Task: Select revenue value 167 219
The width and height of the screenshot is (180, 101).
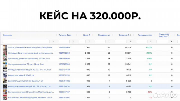Action: point(128,47)
